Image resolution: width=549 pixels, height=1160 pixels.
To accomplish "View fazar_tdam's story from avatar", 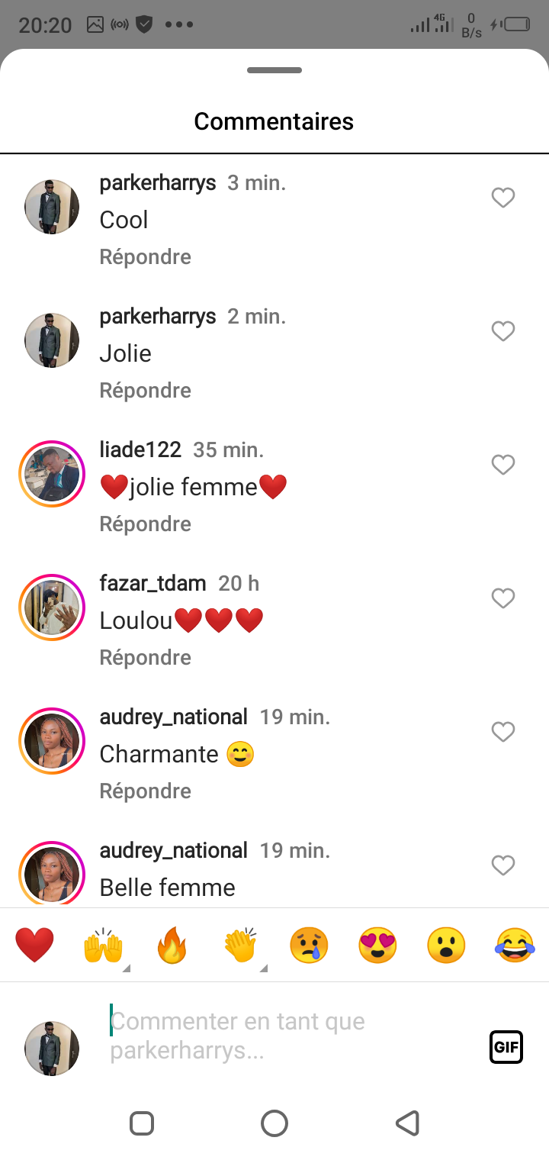I will coord(52,607).
